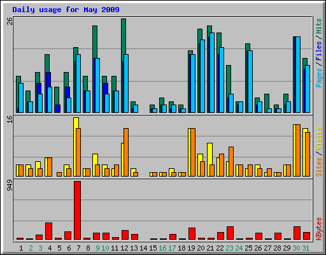Select the red KBytes bar for day 30
Viewport: 326px width, 255px height.
[297, 233]
